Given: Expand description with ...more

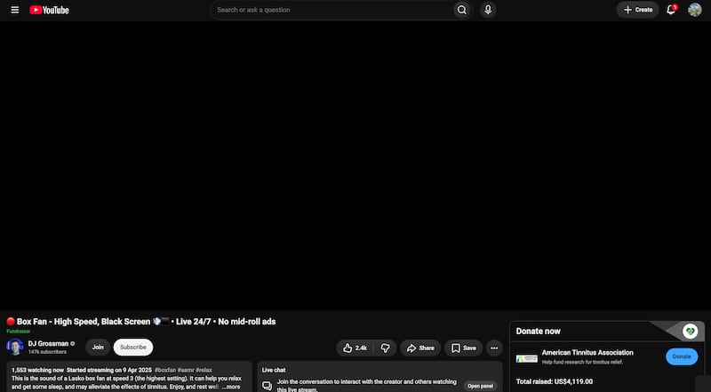Looking at the screenshot, I should [x=231, y=387].
